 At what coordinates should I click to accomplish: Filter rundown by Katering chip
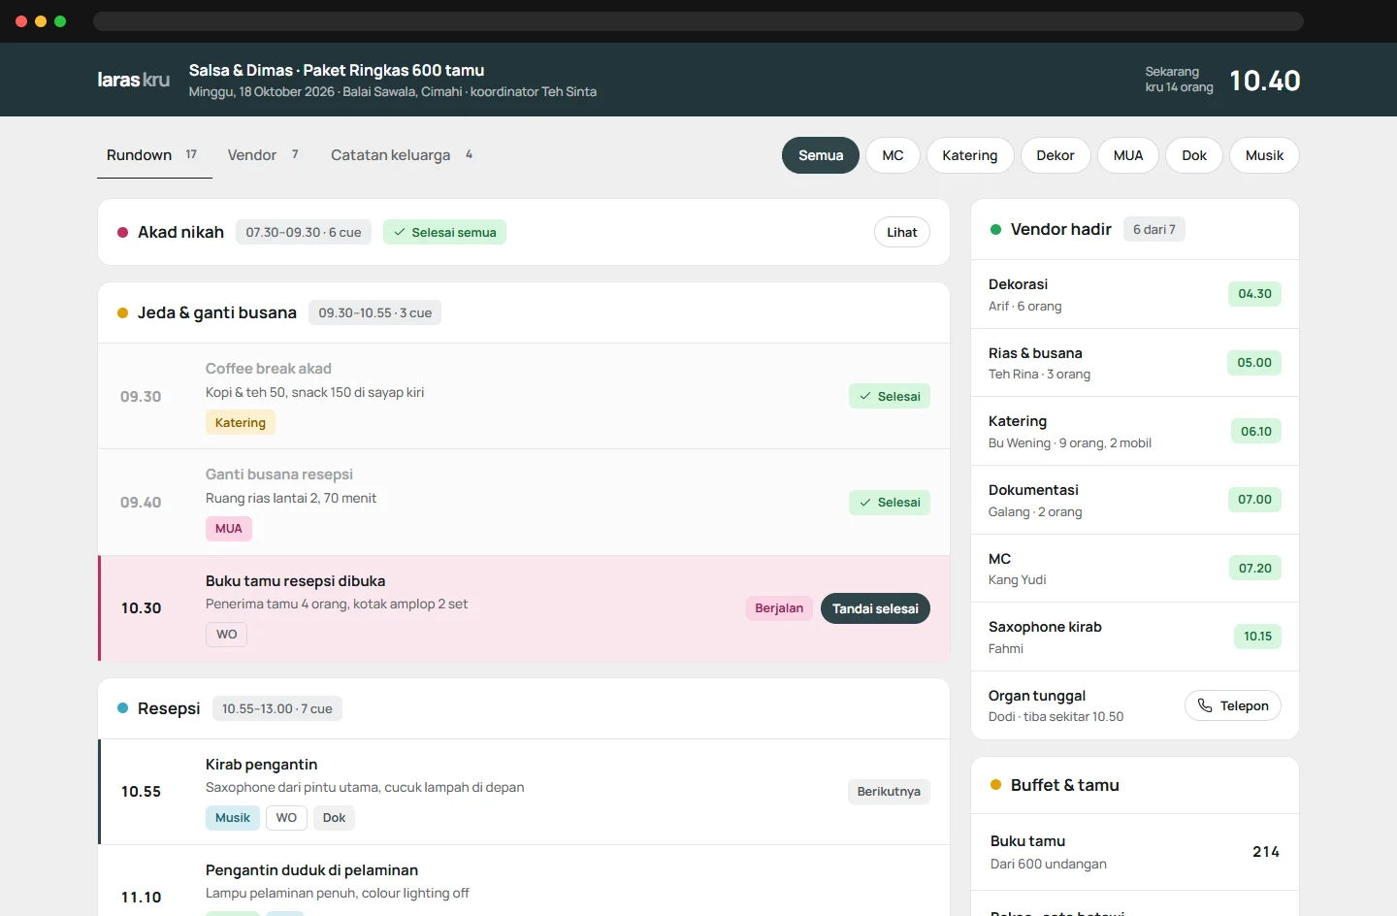point(970,155)
